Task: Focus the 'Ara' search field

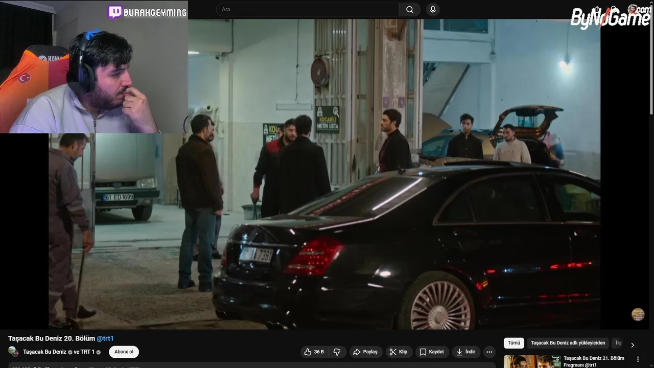Action: pyautogui.click(x=308, y=10)
